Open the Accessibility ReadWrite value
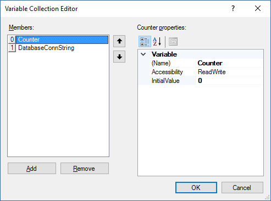Screen dimensions: 271x201 229,72
